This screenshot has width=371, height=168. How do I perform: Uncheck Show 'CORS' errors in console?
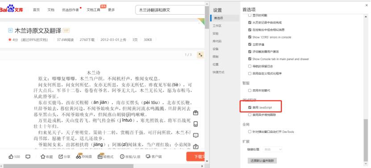point(250,37)
